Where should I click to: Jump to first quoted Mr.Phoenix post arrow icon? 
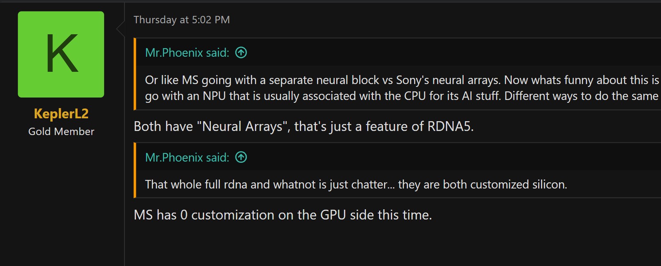pos(241,53)
